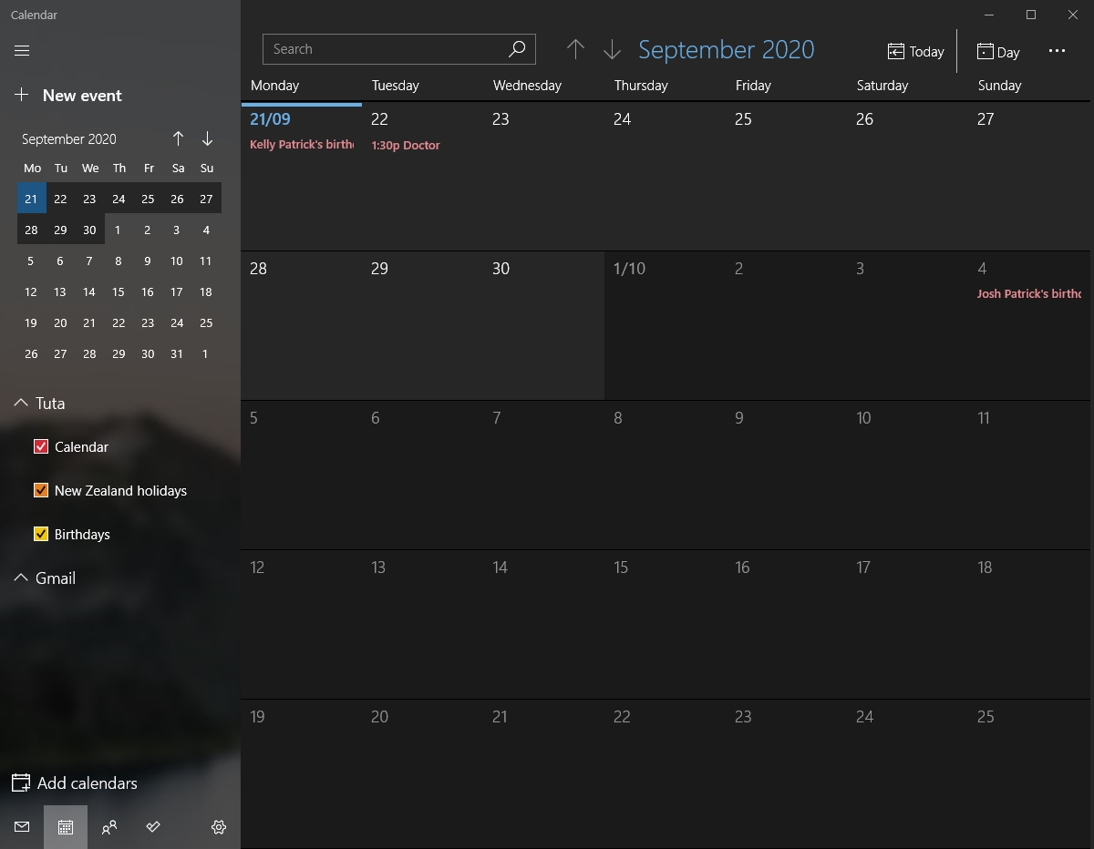Select day 24 in the first week row

[666, 177]
